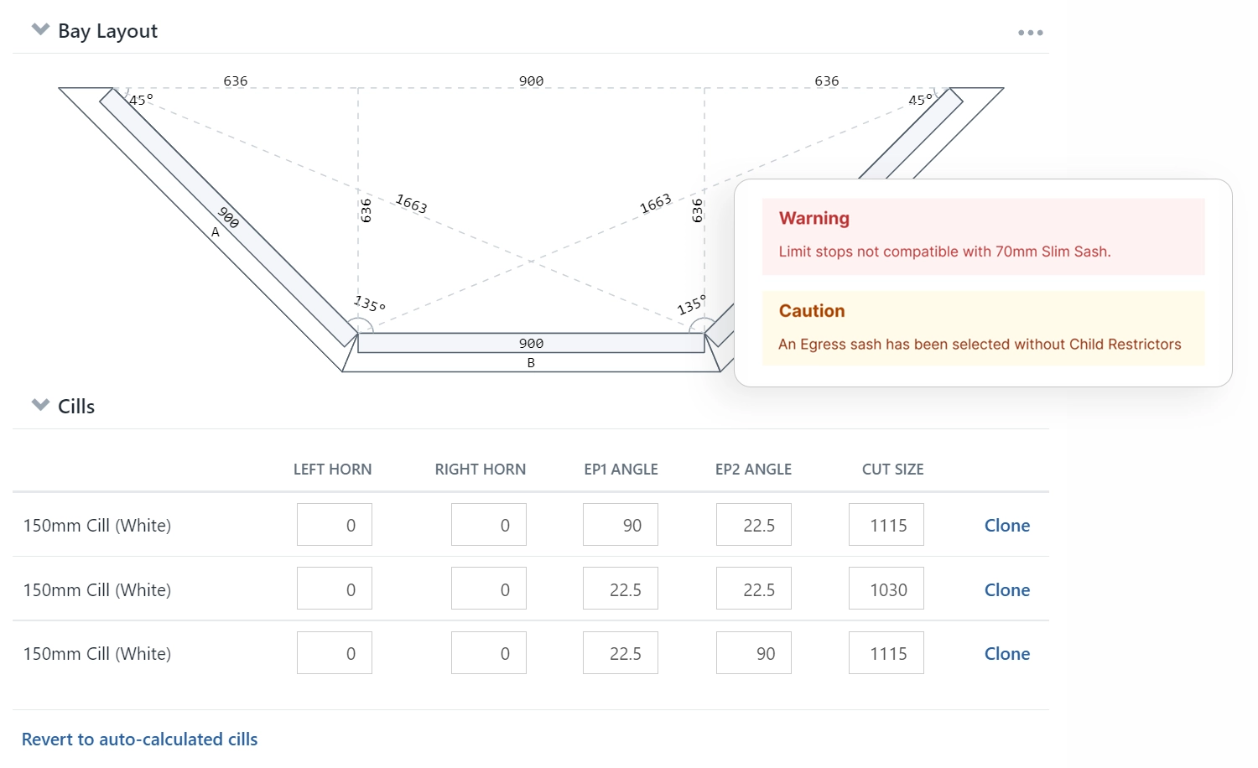Edit second cill EP2 Angle field

(754, 589)
